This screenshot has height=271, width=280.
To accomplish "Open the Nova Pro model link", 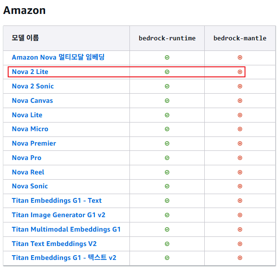I will 26,158.
